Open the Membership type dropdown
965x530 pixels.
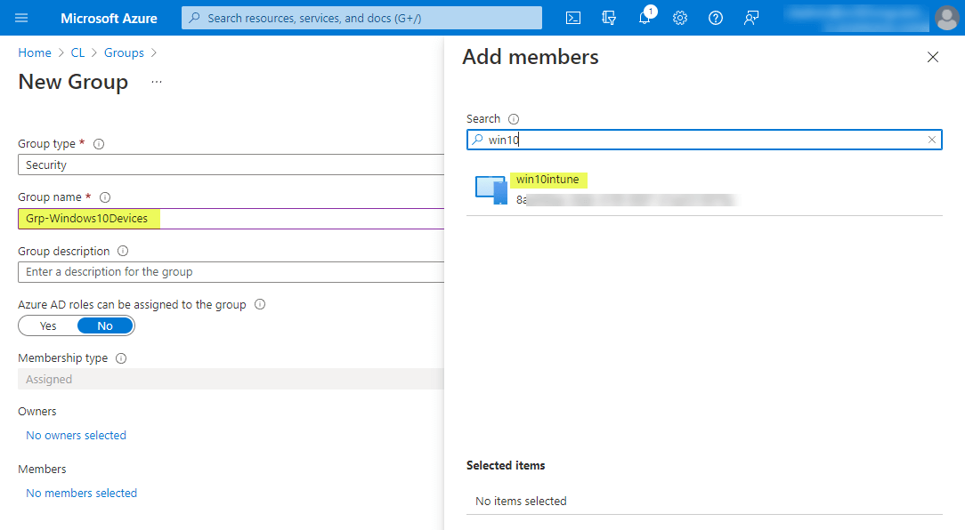click(x=231, y=378)
